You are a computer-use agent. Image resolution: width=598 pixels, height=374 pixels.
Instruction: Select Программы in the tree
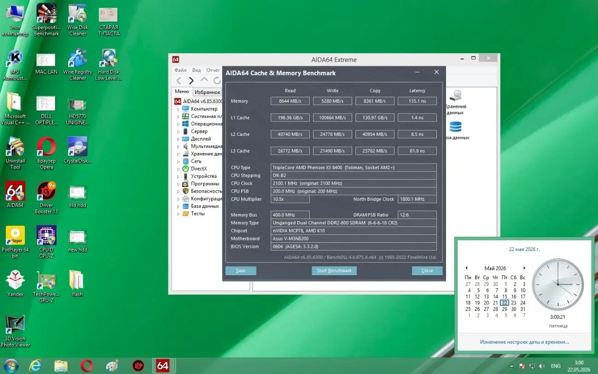tap(205, 184)
